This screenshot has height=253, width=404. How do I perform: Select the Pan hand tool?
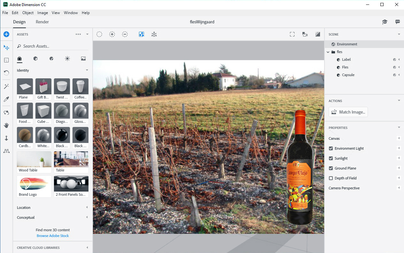tap(6, 125)
